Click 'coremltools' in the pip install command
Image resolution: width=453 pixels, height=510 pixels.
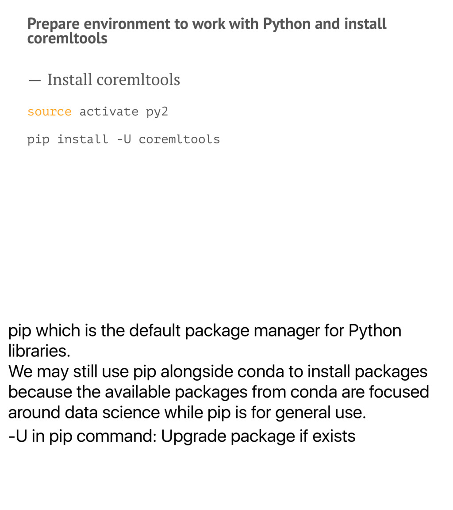pyautogui.click(x=179, y=139)
